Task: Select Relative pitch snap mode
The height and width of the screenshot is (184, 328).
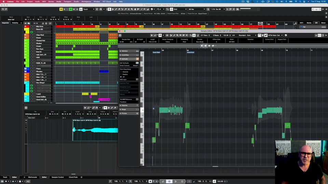Action: 121,74
